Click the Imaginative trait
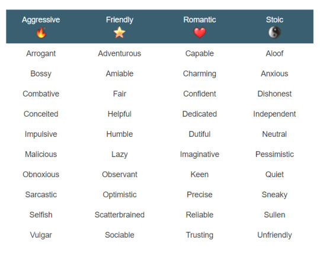Screen dimensions: 320x253 coord(200,155)
